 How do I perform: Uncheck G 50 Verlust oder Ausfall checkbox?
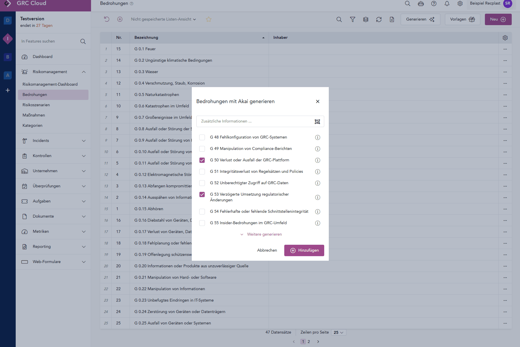(202, 160)
